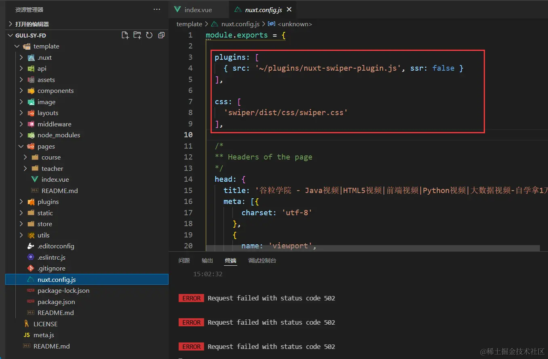Refresh the explorer file tree

(x=149, y=35)
